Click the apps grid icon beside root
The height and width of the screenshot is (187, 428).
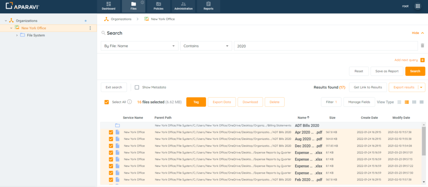pyautogui.click(x=418, y=6)
